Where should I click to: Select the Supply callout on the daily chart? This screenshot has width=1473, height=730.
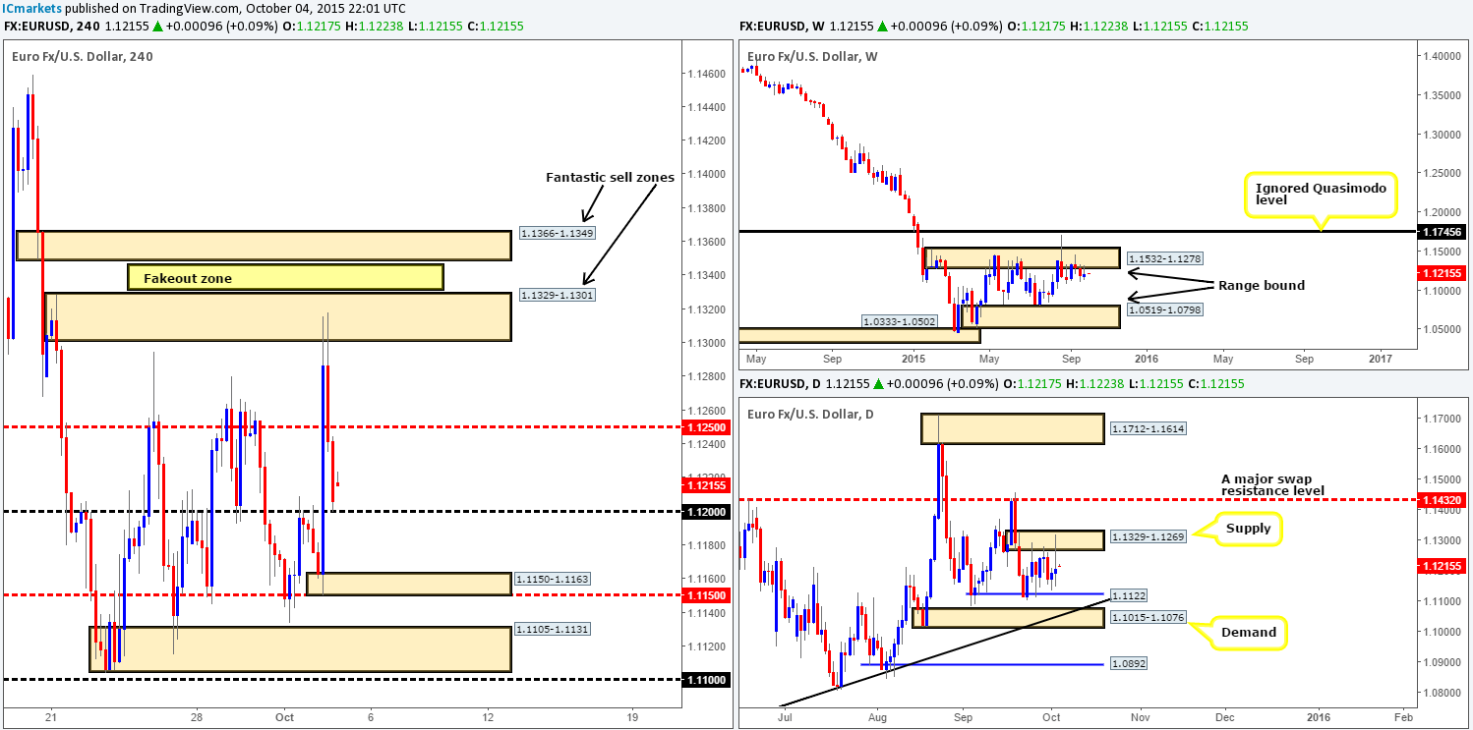[x=1248, y=529]
